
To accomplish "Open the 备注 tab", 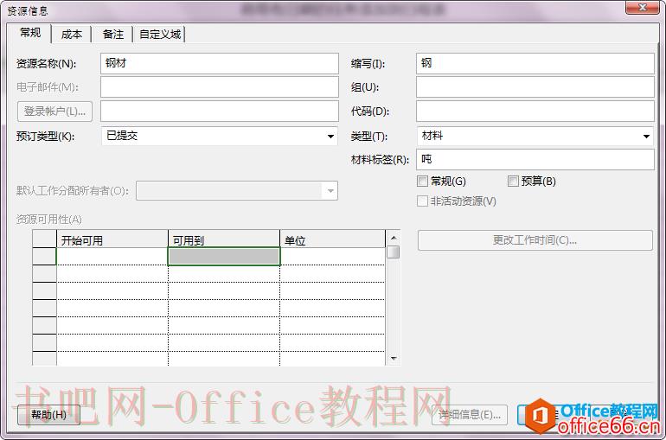I will (x=112, y=35).
